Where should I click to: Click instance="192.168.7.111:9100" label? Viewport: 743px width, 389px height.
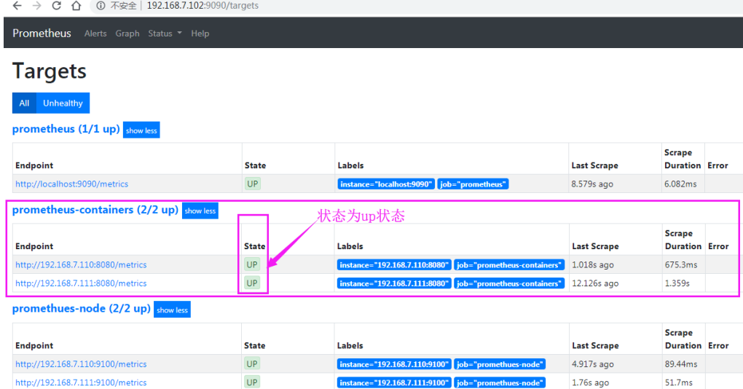pyautogui.click(x=394, y=383)
